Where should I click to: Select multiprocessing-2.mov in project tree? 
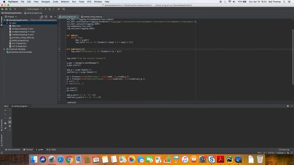click(x=23, y=35)
